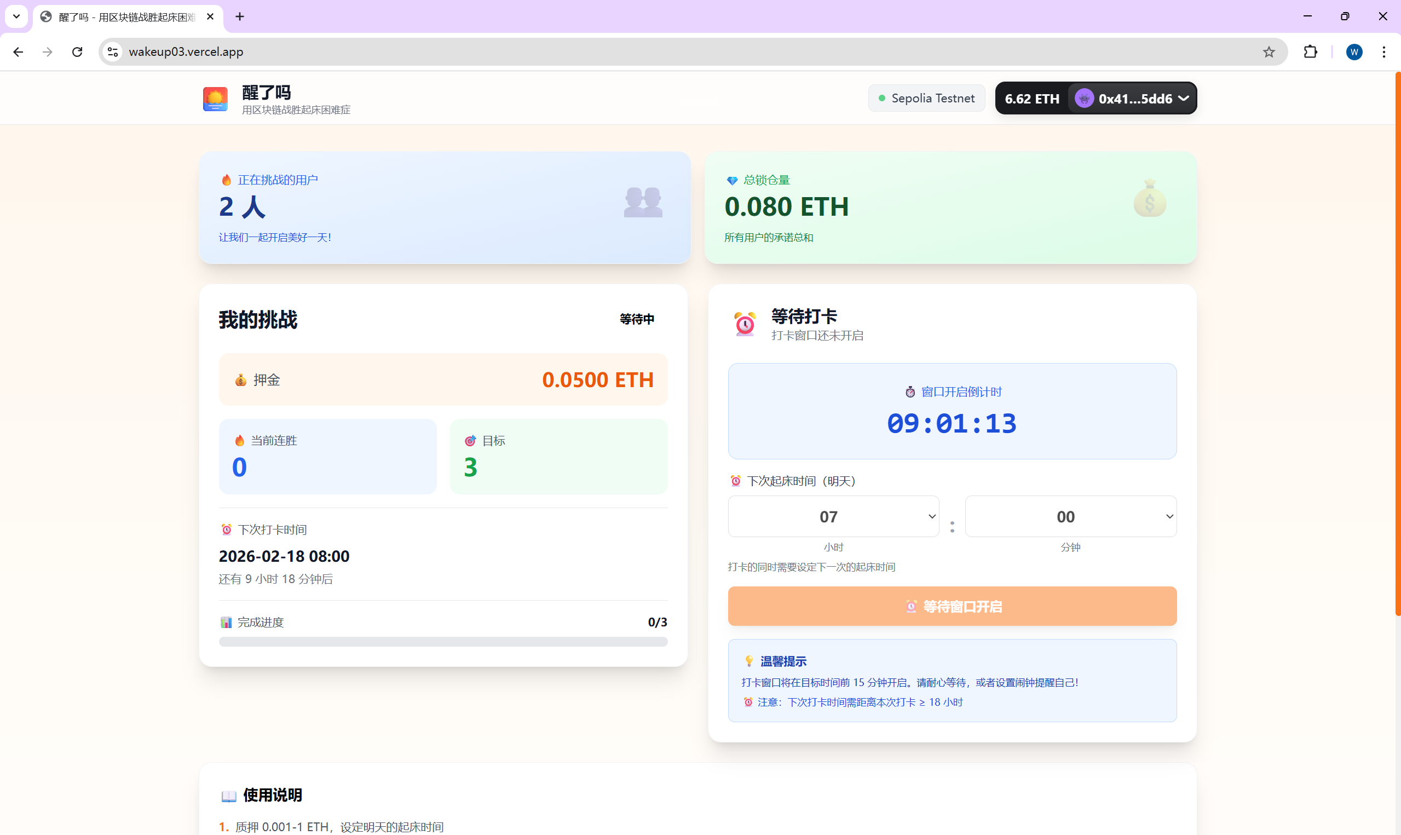The image size is (1401, 835).
Task: Click the diamond icon beside 总锁仓量
Action: [x=732, y=181]
